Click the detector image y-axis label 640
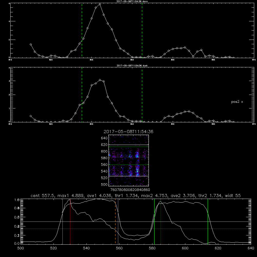Screen dimensions: 257x257 click(104, 138)
